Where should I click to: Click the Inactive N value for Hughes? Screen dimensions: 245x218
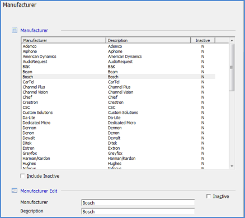(202, 164)
